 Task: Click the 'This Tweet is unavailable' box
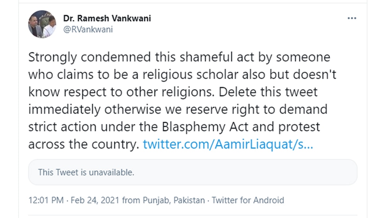point(192,172)
